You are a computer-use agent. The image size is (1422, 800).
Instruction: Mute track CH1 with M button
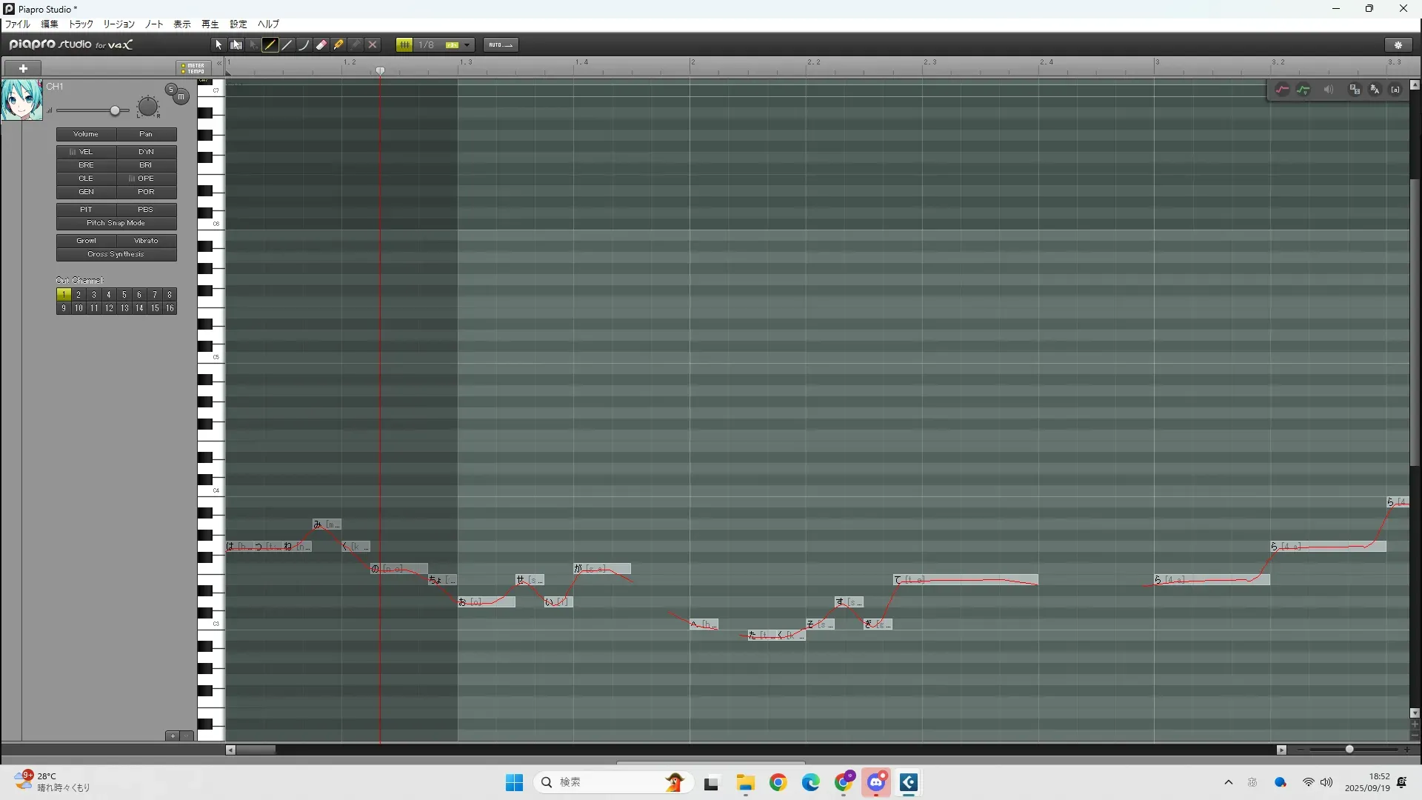181,97
